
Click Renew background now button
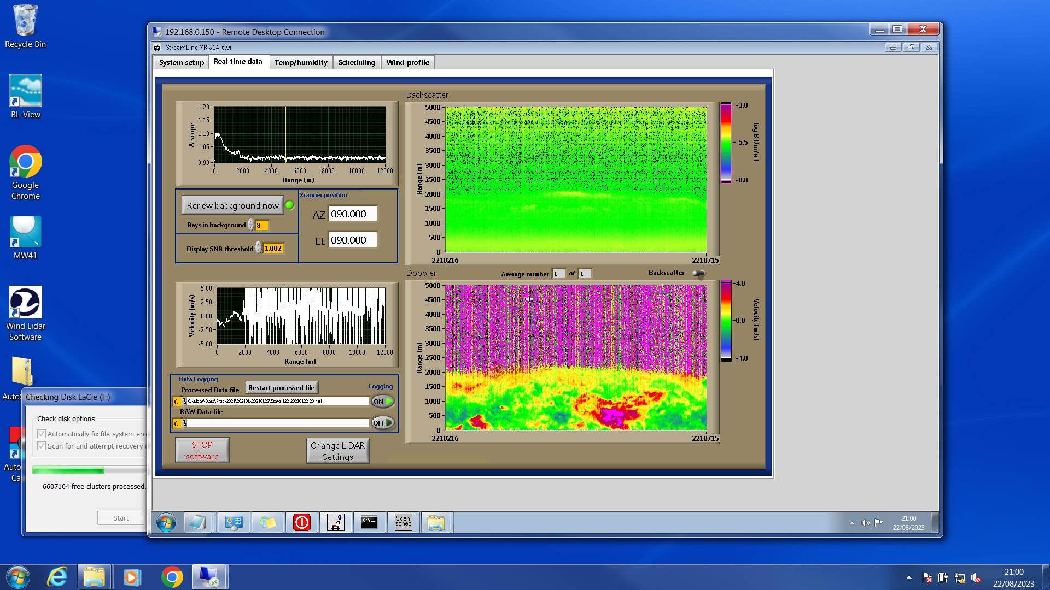pos(232,205)
